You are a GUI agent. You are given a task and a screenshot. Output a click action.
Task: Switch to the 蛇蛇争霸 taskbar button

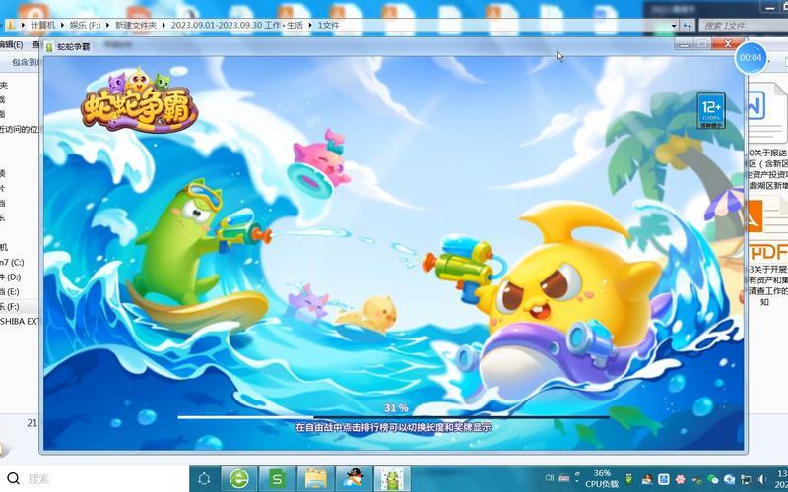click(x=392, y=479)
